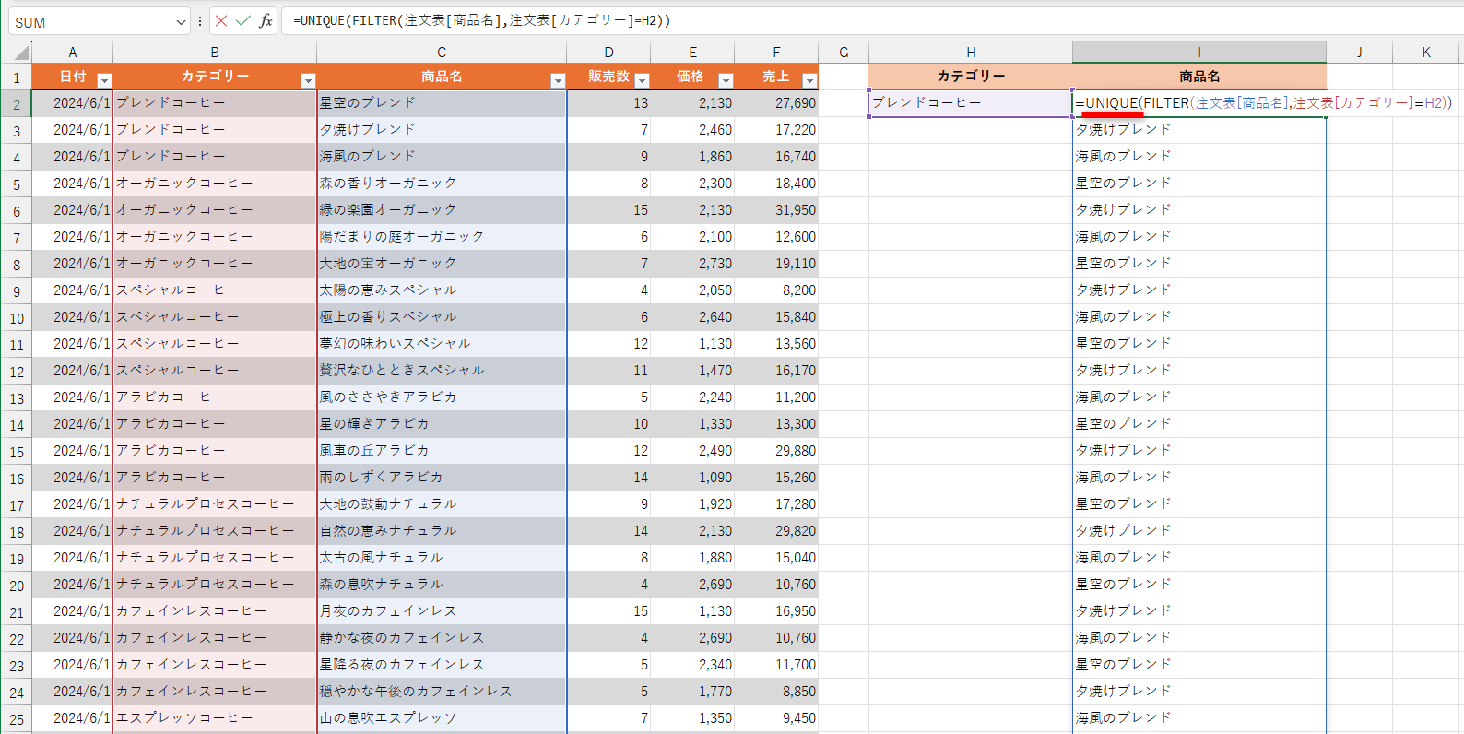1464x734 pixels.
Task: Click cell 風のささやきアラビカ
Action: [x=442, y=397]
